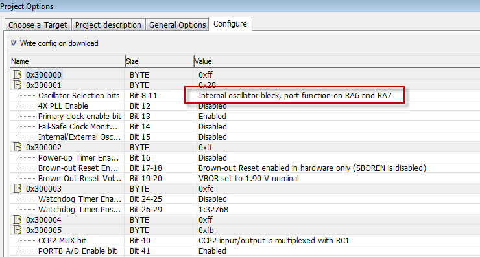480x257 pixels.
Task: Click the B icon beside 0x300004
Action: tap(18, 219)
